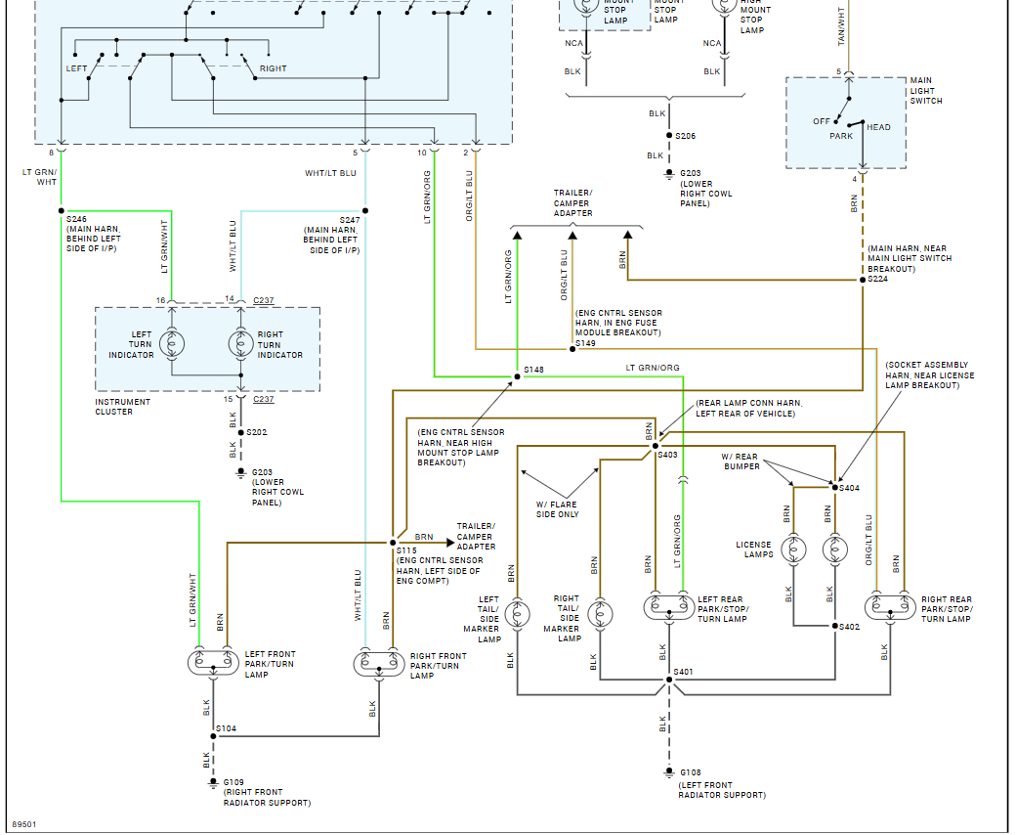The width and height of the screenshot is (1016, 835).
Task: Click the "LICENSE LAMPS" label
Action: [x=754, y=549]
